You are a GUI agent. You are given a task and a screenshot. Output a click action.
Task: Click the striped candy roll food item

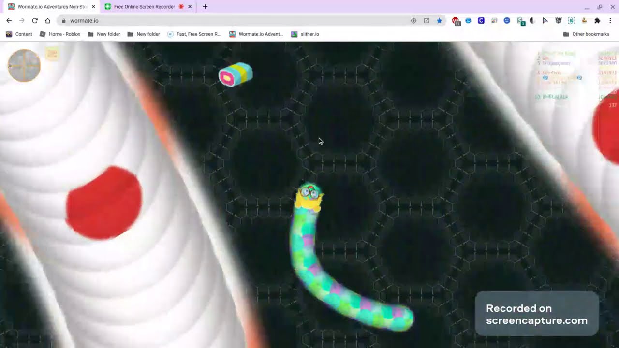click(236, 75)
